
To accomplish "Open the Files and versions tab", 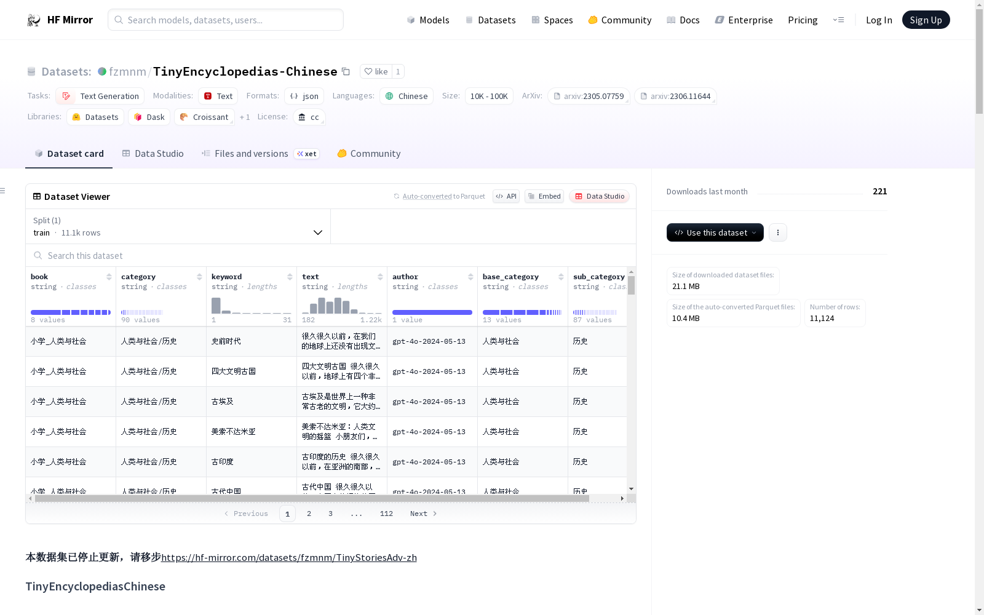I will pos(260,154).
